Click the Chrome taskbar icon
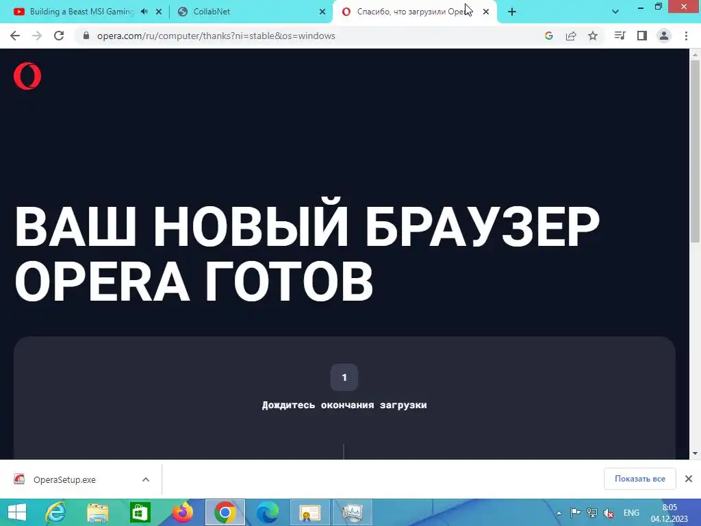Screen dimensions: 701x526 click(x=225, y=512)
